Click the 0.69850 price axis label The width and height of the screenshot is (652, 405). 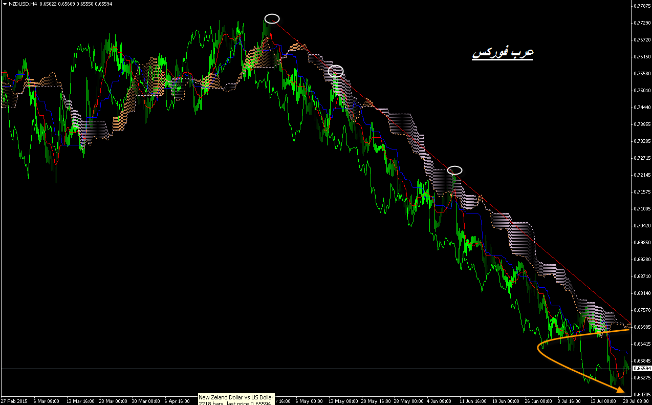click(642, 243)
